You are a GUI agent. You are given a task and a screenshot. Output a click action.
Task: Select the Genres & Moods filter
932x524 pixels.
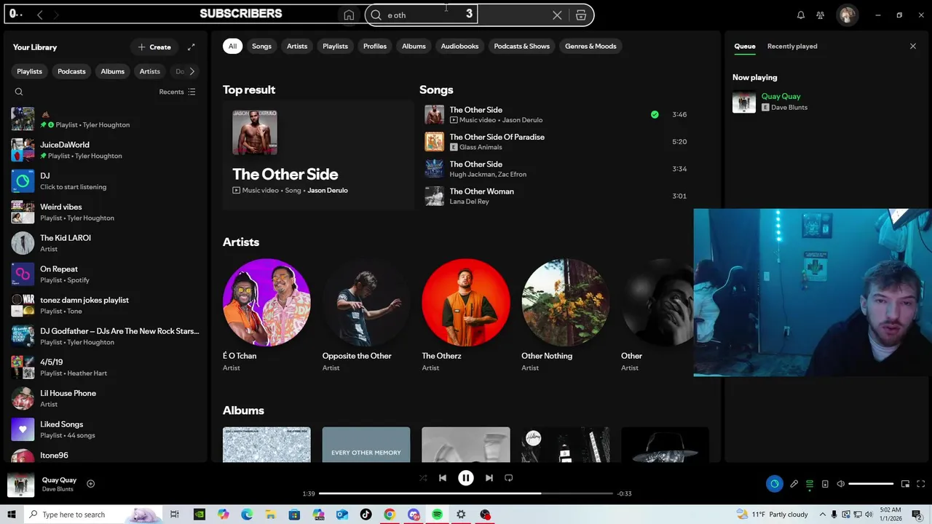pyautogui.click(x=591, y=46)
